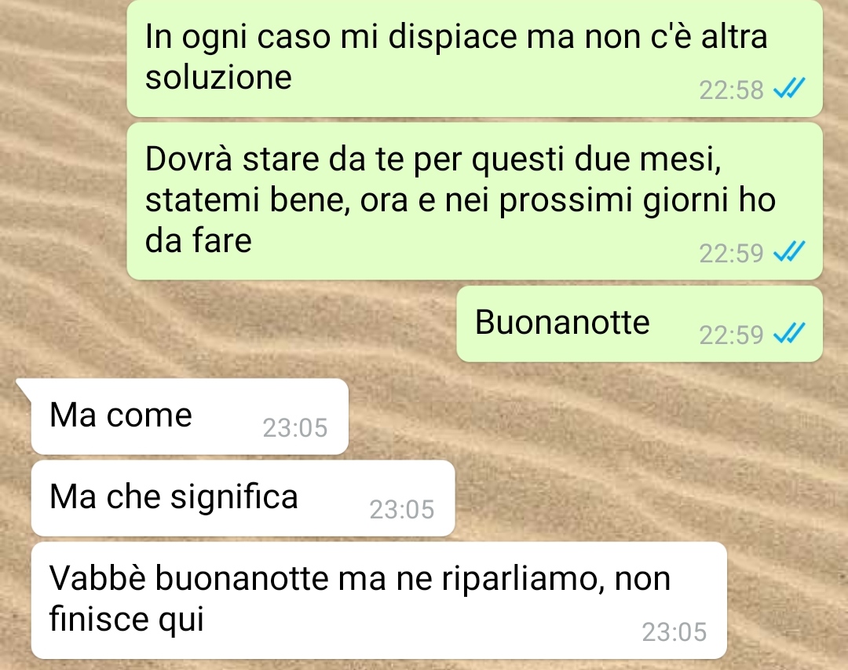Screen dimensions: 848x670
Task: Click the bubble tail of 'Ma come'
Action: click(24, 389)
